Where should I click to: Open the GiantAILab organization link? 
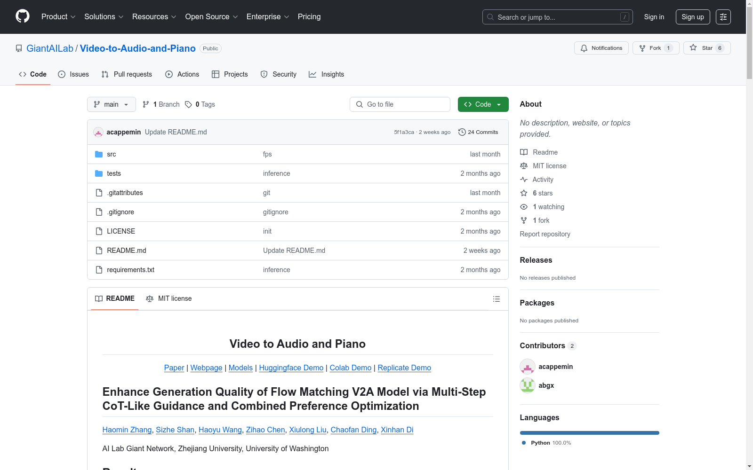tap(50, 48)
